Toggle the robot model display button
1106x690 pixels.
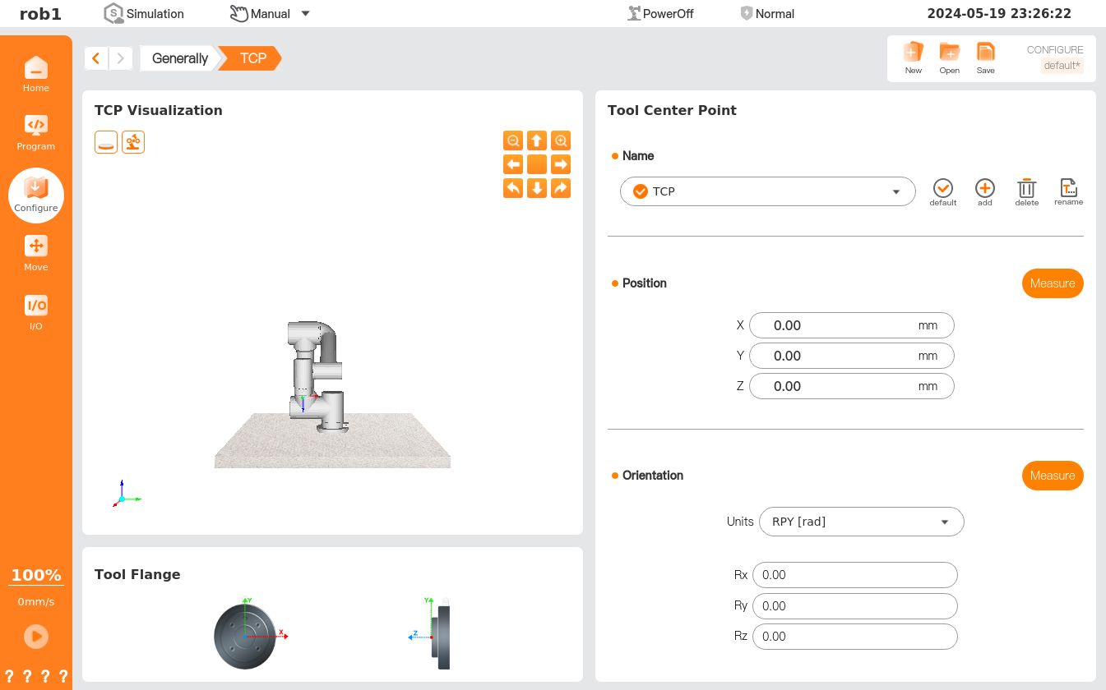[x=133, y=142]
